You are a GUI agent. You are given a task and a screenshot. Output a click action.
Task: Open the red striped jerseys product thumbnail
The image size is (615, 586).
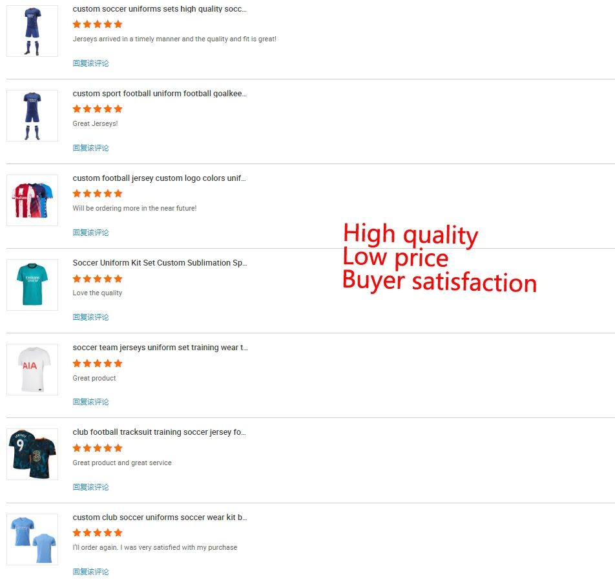[32, 200]
